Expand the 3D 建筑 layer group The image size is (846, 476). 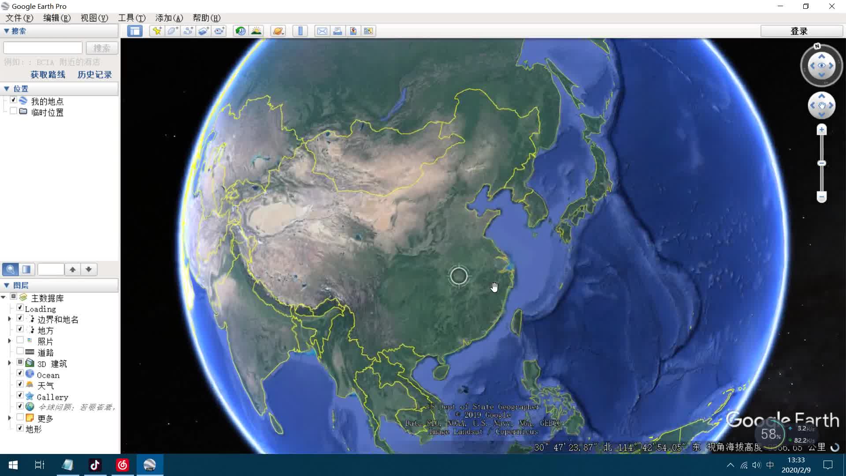[x=9, y=363]
